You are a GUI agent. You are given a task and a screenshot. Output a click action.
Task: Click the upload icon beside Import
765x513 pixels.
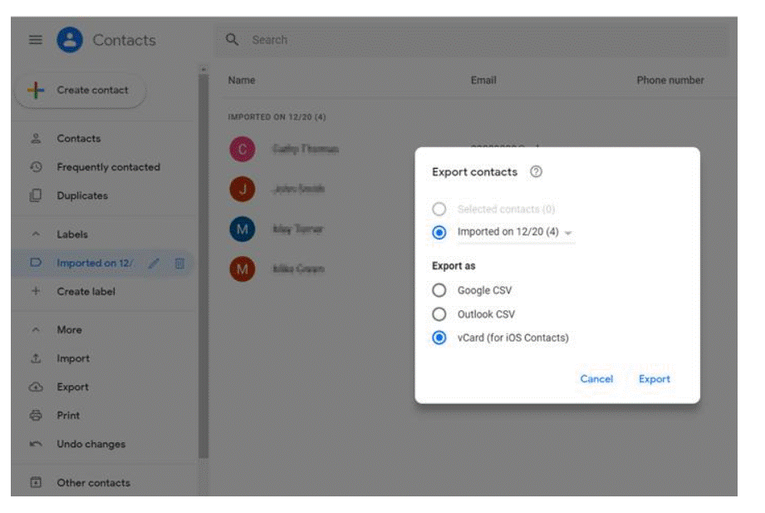[36, 358]
